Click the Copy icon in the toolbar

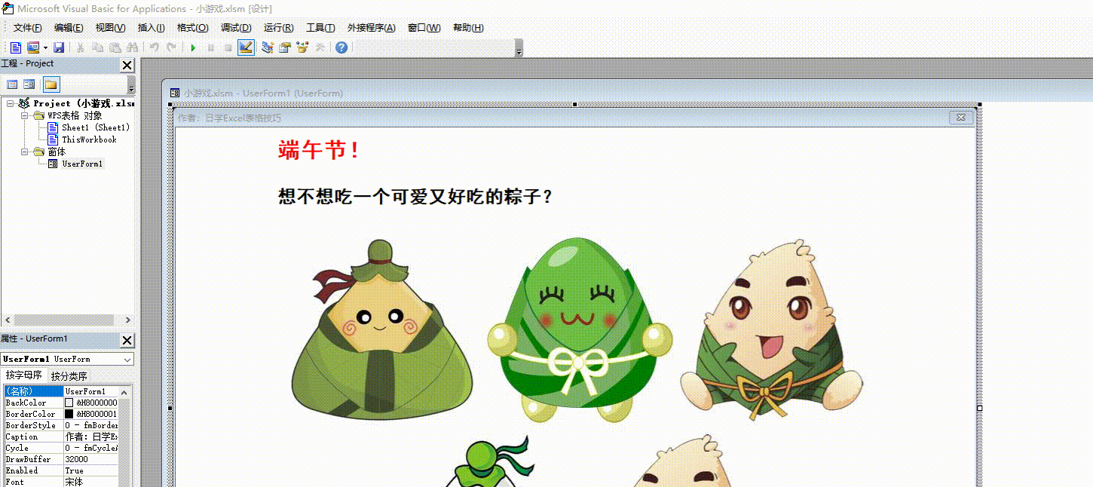(98, 47)
